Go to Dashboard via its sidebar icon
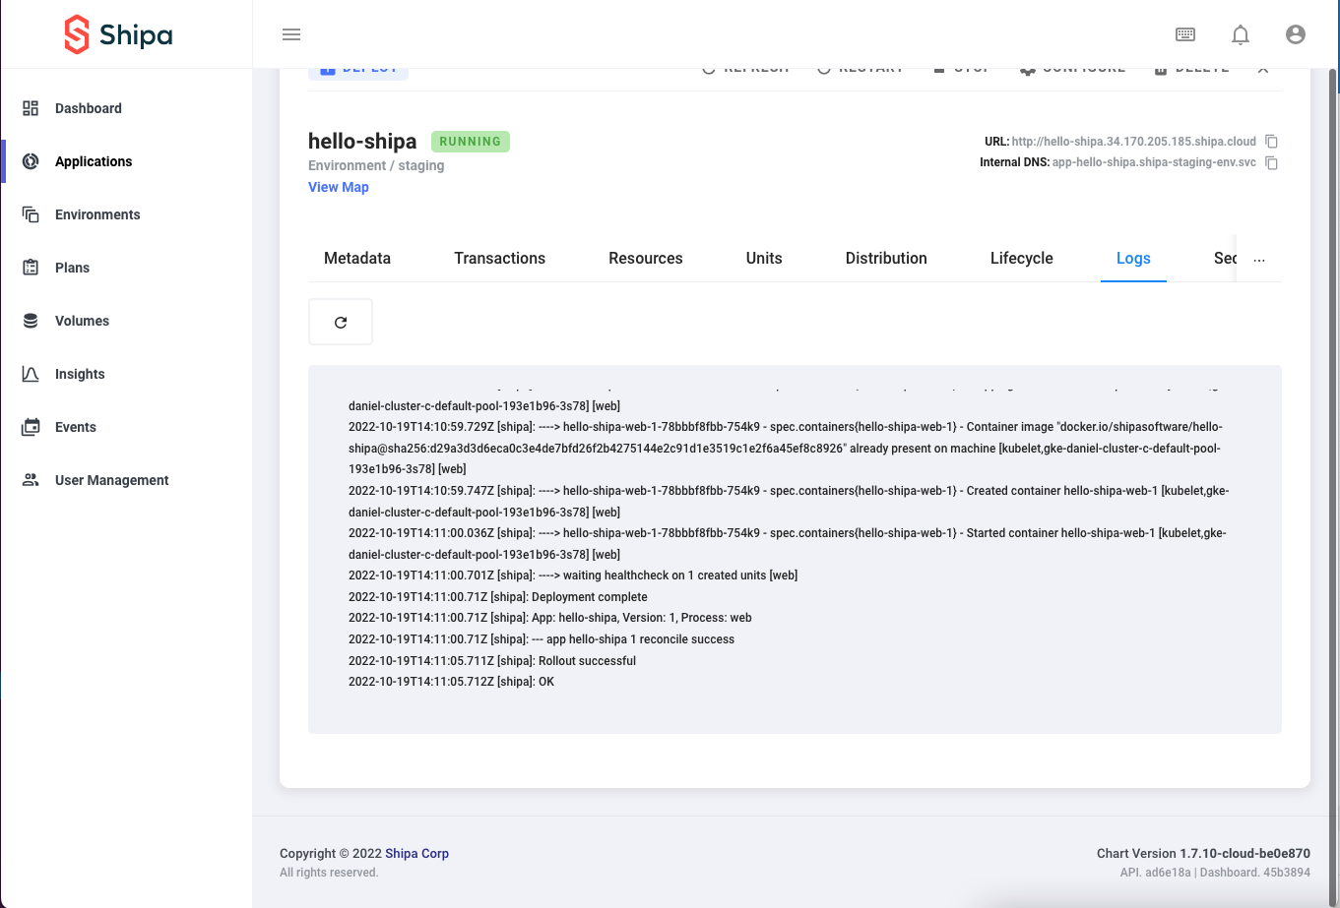This screenshot has width=1340, height=908. pyautogui.click(x=31, y=108)
